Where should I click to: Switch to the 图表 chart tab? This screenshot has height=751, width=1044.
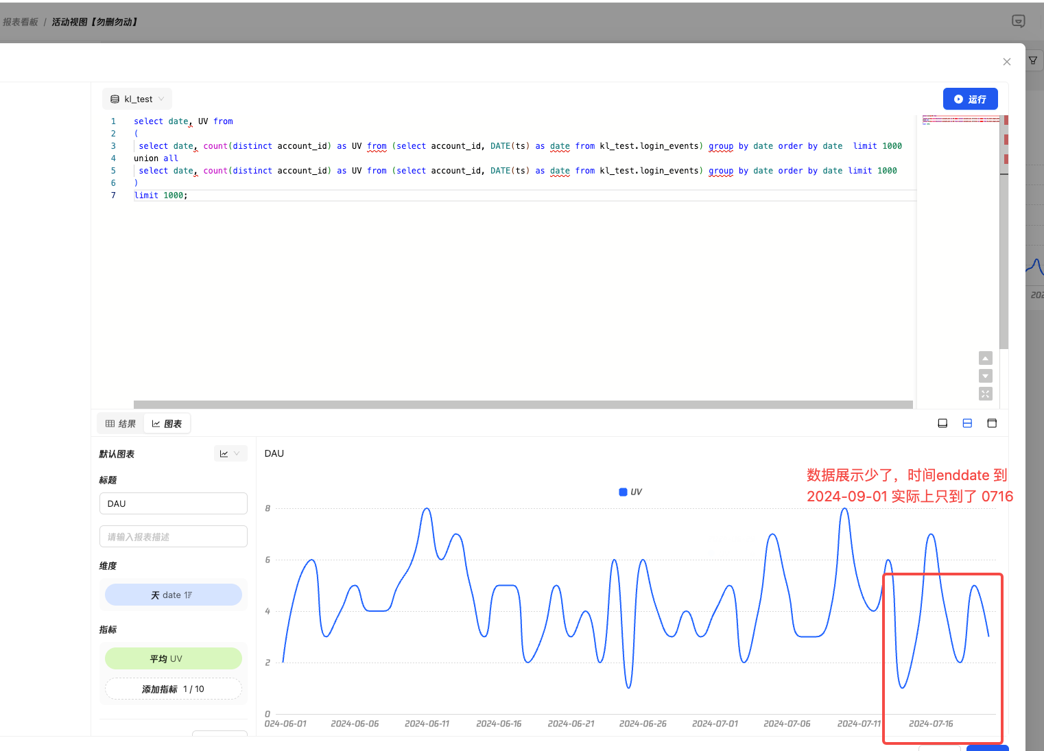pos(167,424)
